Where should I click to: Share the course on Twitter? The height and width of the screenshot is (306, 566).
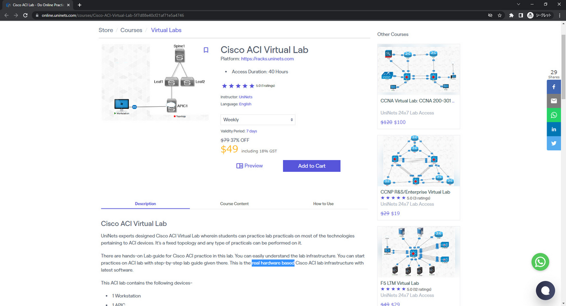pyautogui.click(x=554, y=143)
